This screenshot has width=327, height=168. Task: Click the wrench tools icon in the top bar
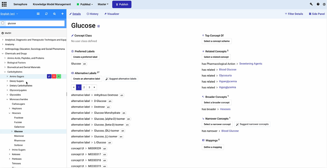pyautogui.click(x=311, y=4)
